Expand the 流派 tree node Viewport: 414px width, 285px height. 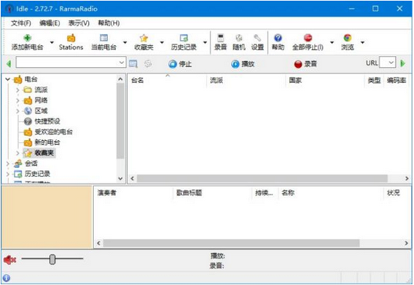click(17, 90)
